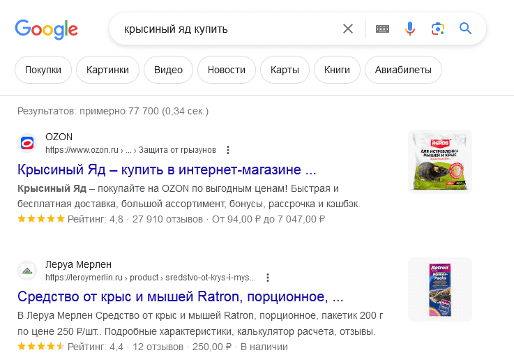Start voice search with microphone icon

tap(410, 29)
